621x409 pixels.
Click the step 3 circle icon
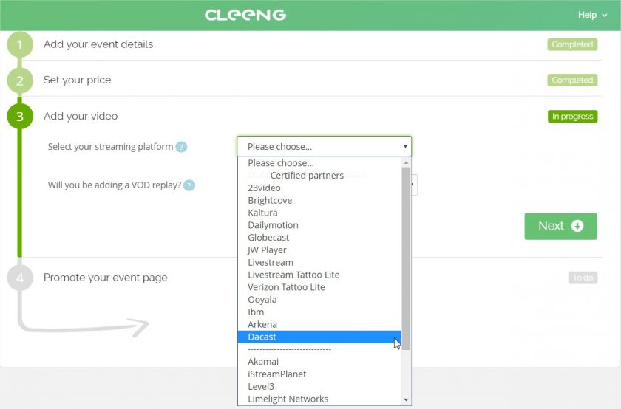pos(20,117)
